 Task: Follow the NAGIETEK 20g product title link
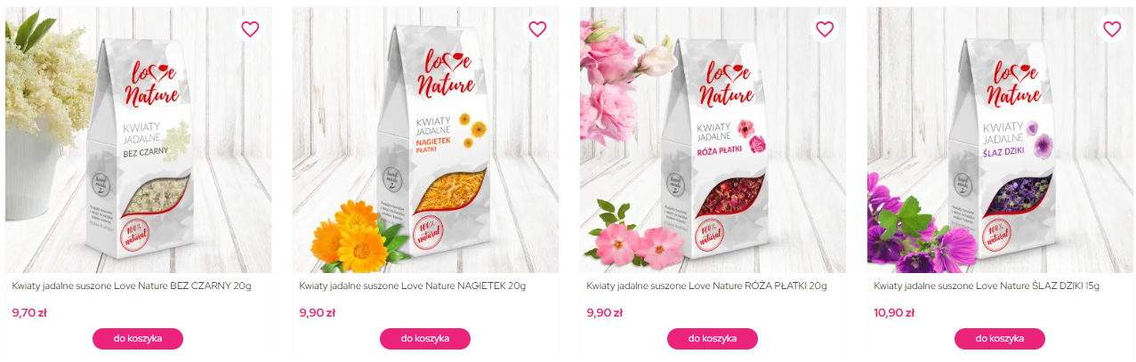pos(412,286)
